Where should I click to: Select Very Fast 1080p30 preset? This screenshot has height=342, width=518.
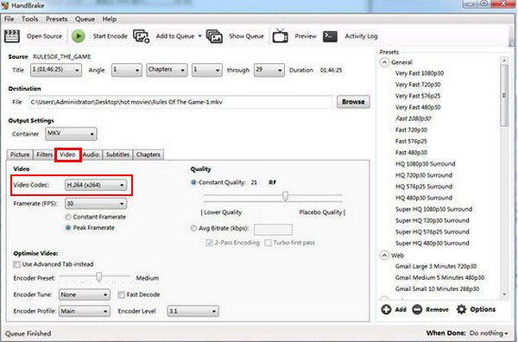[x=420, y=73]
